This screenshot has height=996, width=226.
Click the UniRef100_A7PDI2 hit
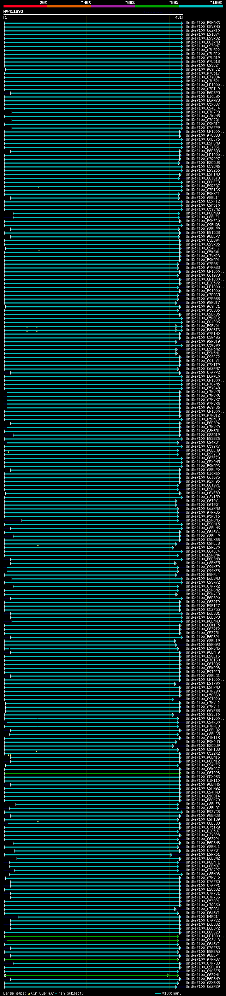(202, 415)
